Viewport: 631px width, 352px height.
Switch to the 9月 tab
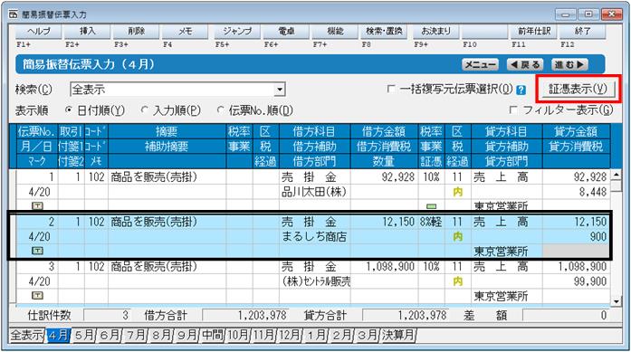(186, 335)
